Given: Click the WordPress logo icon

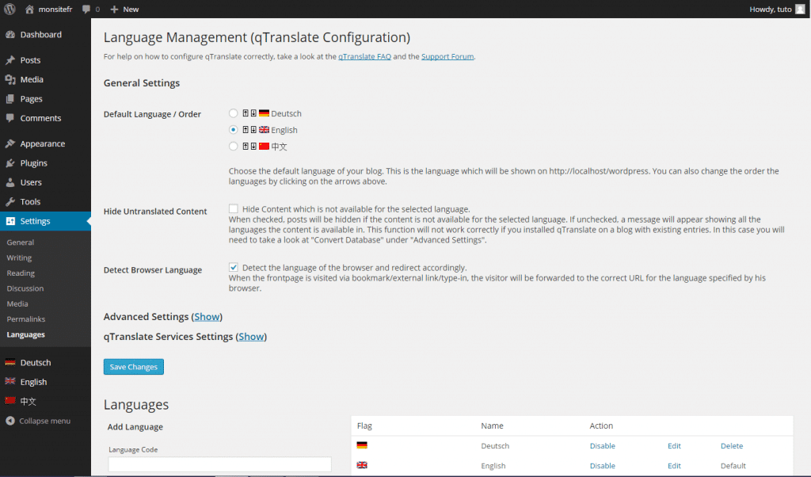Looking at the screenshot, I should click(x=10, y=10).
